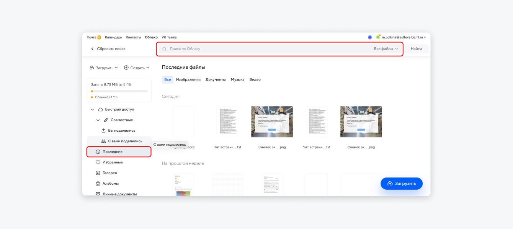The image size is (513, 229).
Task: Click the Альбомы icon in sidebar
Action: click(x=98, y=184)
